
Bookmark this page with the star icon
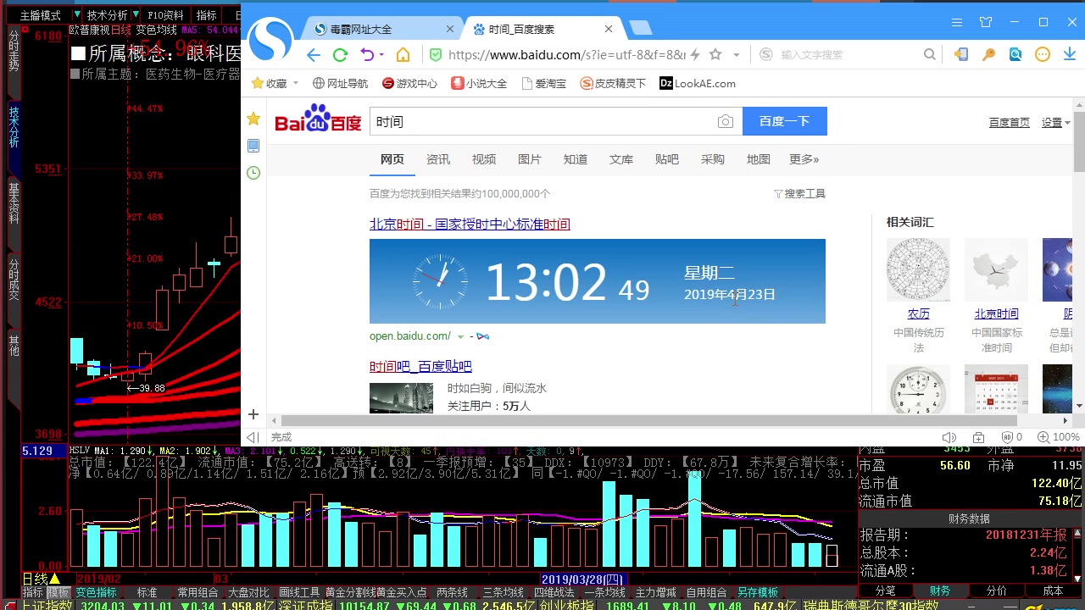coord(715,54)
